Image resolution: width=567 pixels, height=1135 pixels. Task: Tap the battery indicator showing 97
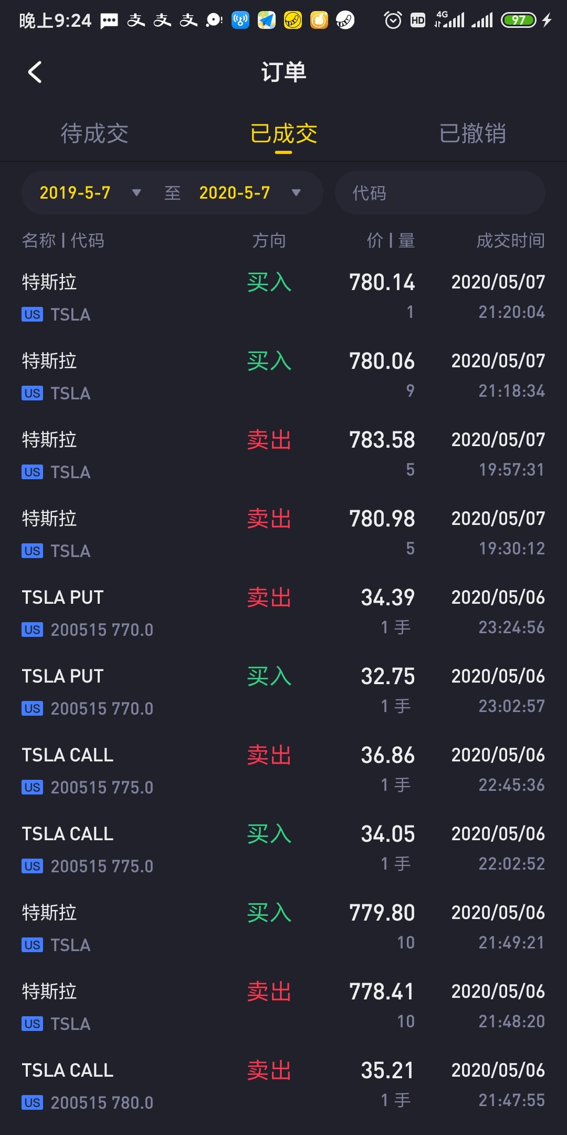coord(519,20)
